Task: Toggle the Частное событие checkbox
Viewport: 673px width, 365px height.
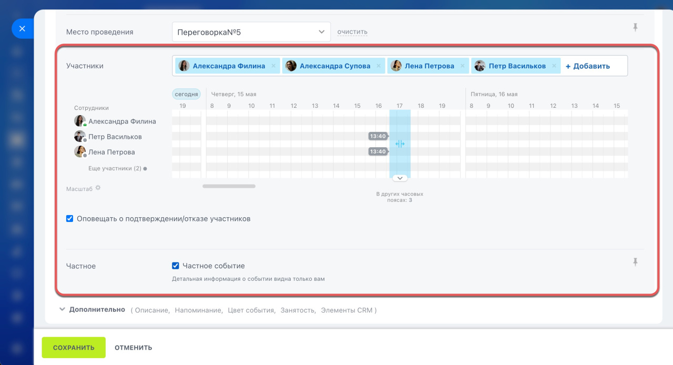Action: pyautogui.click(x=176, y=266)
